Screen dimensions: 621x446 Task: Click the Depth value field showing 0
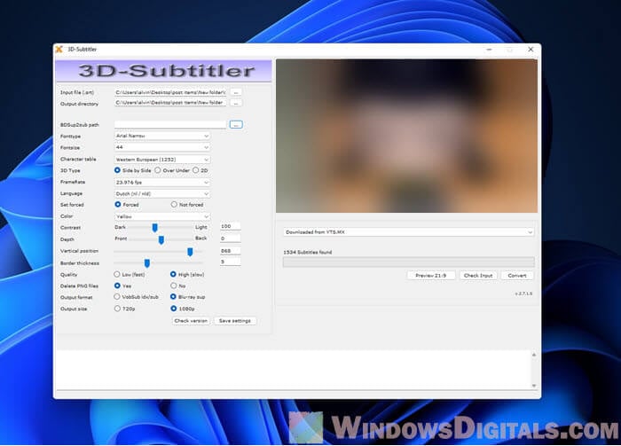pyautogui.click(x=230, y=239)
